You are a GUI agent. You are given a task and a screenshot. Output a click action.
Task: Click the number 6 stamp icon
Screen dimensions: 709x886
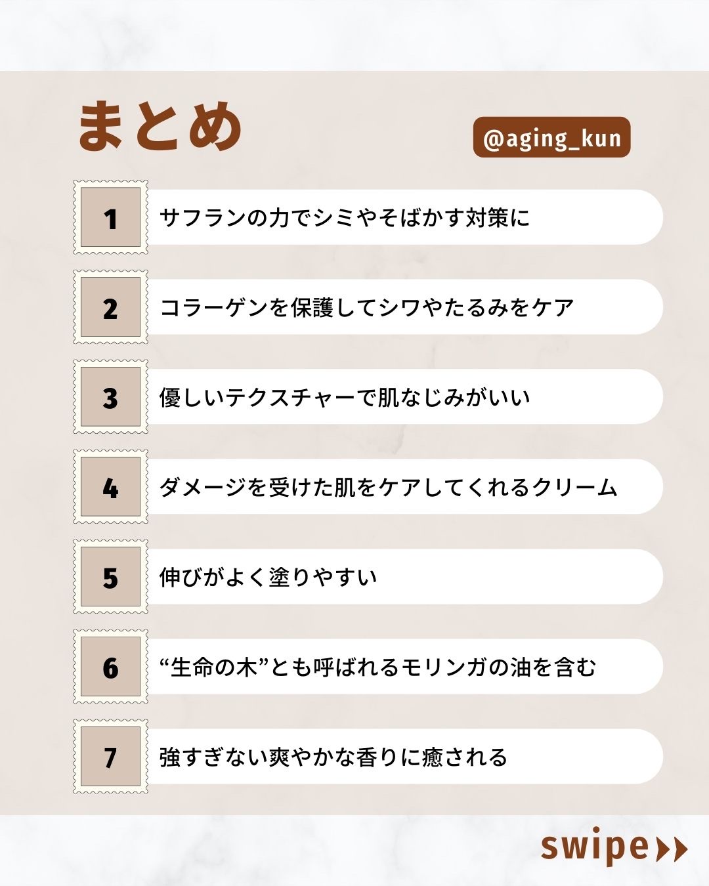point(110,667)
